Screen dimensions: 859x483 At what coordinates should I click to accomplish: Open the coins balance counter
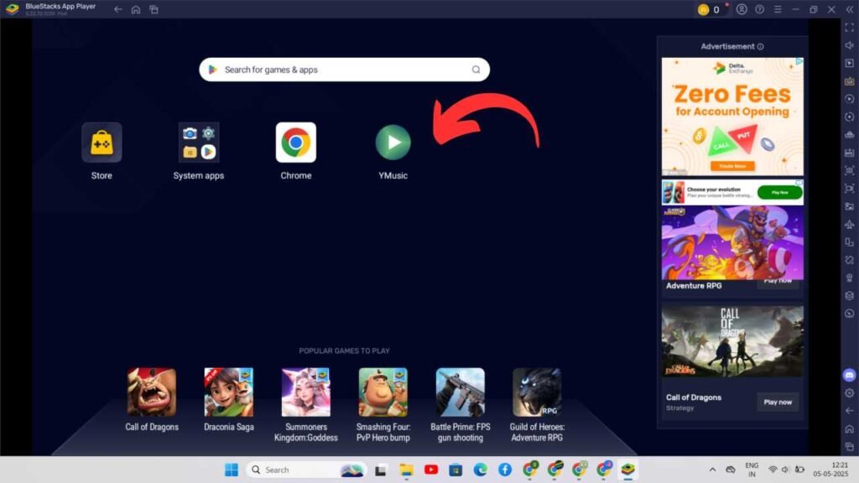tap(711, 9)
